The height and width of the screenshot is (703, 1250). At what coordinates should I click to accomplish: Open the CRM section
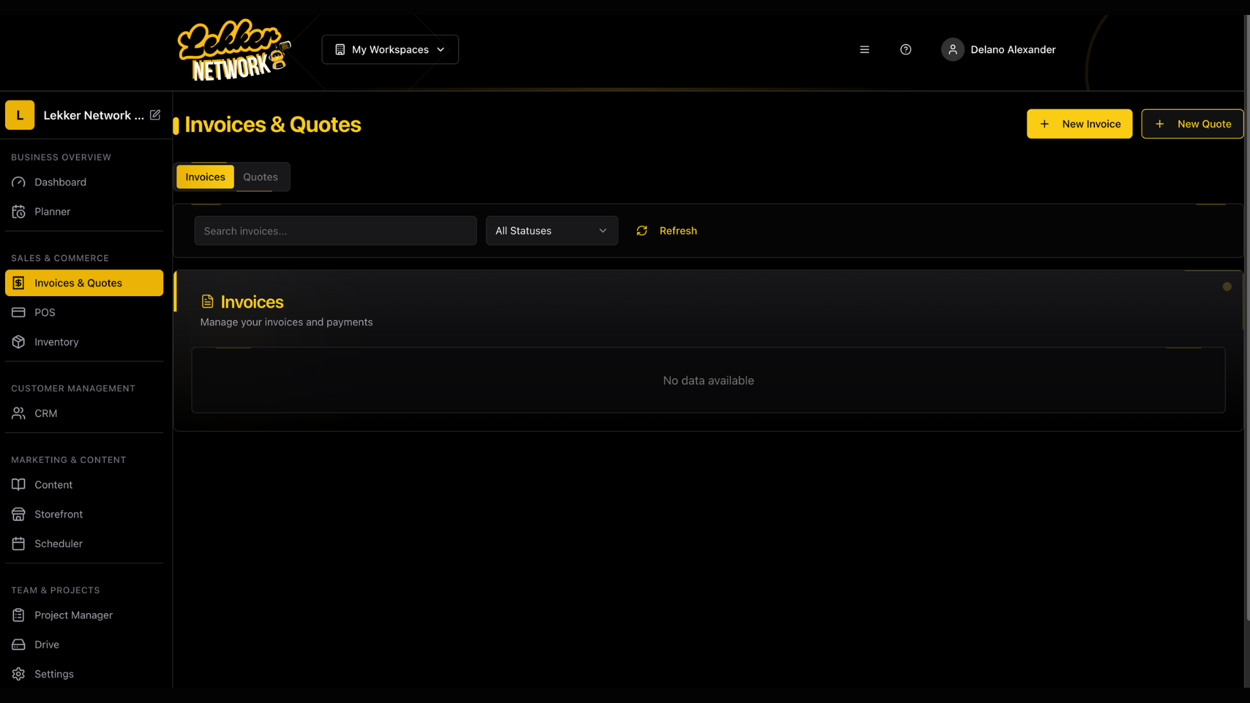(46, 413)
